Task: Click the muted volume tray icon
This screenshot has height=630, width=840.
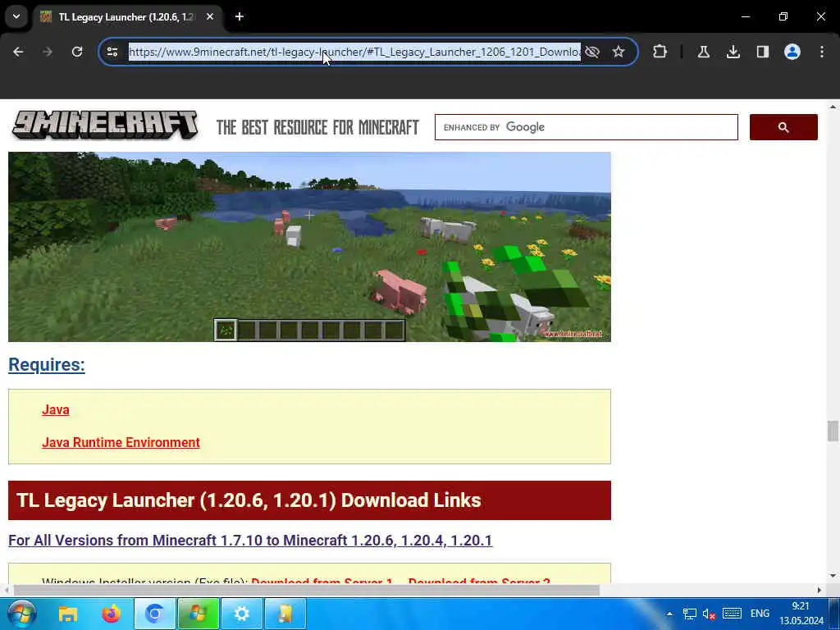Action: (x=709, y=614)
